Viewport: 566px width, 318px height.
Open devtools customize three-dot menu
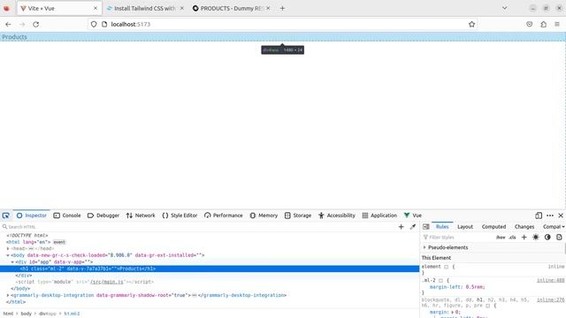tap(550, 216)
